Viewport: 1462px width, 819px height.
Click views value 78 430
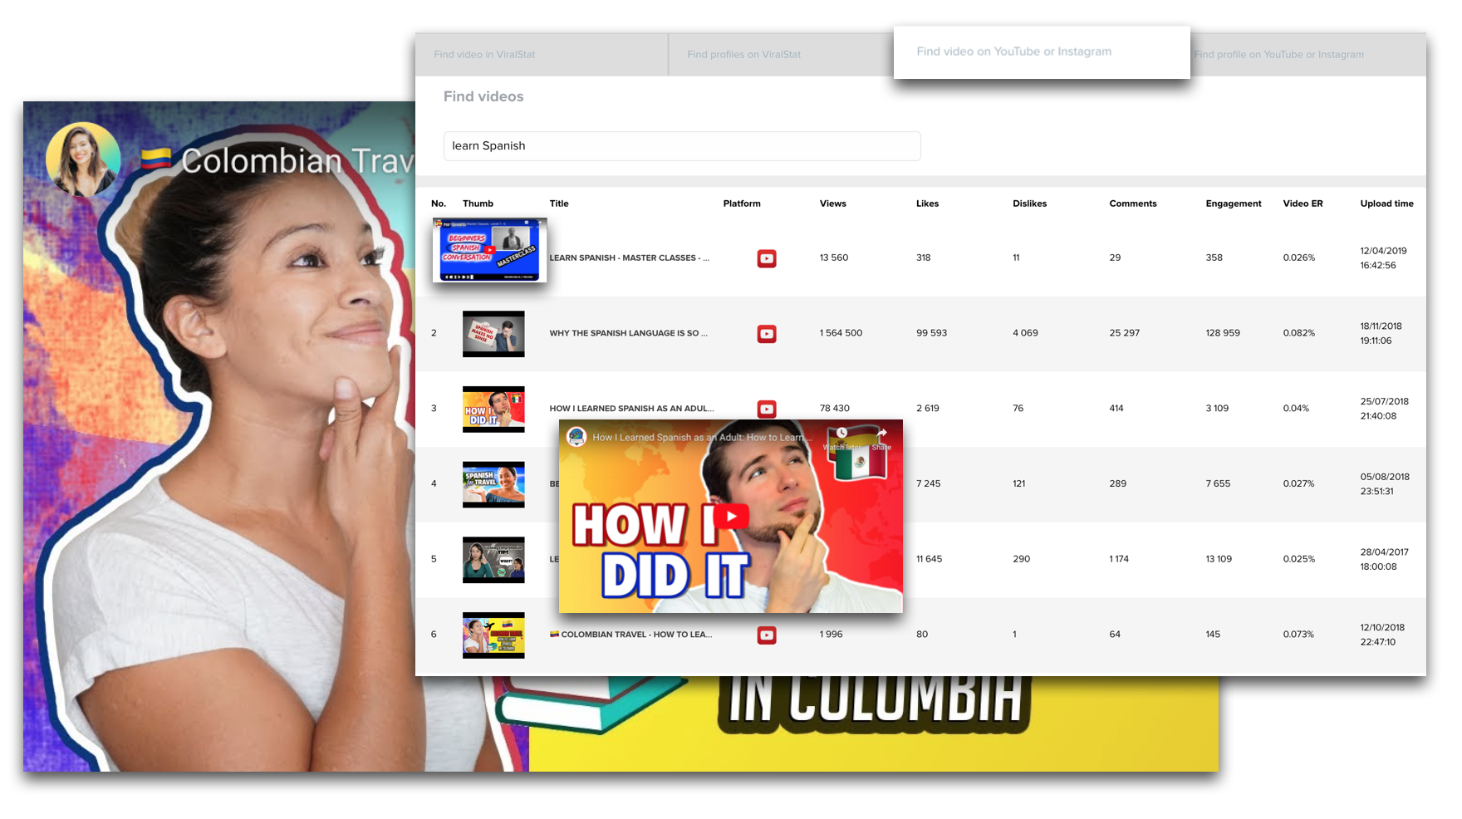pos(835,409)
